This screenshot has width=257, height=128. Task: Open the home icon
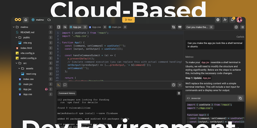pos(26,20)
